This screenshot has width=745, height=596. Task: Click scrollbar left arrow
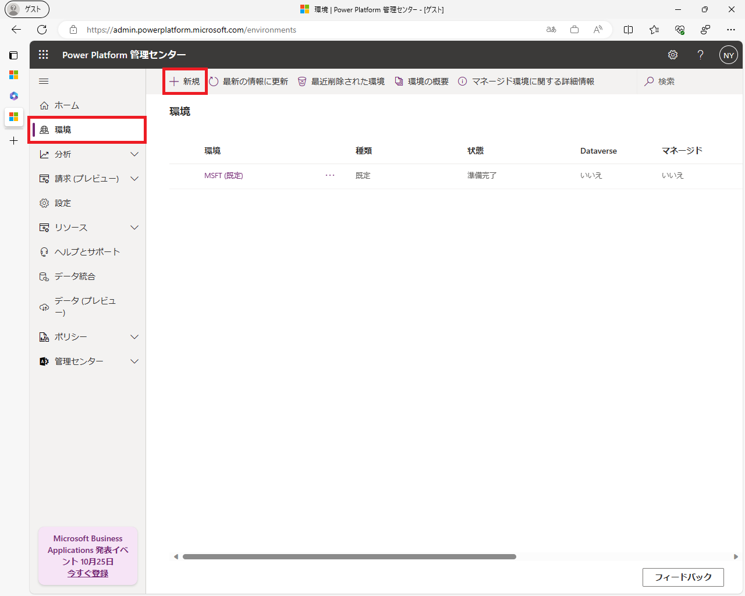[176, 557]
